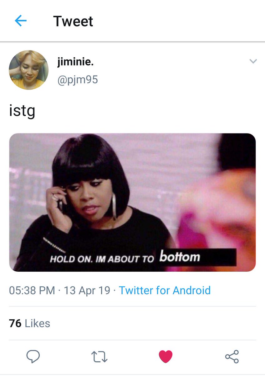Viewport: 265px width, 376px height.
Task: Unlike the tweet with the red heart
Action: click(166, 357)
